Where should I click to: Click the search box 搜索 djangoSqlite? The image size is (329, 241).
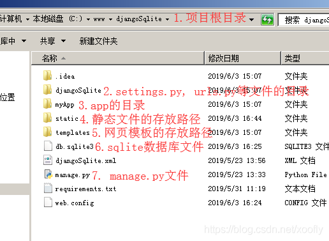pyautogui.click(x=303, y=20)
